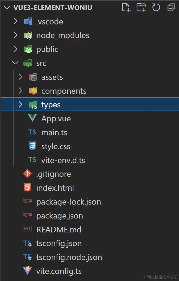The height and width of the screenshot is (281, 179).
Task: Select the components folder name
Action: (64, 91)
